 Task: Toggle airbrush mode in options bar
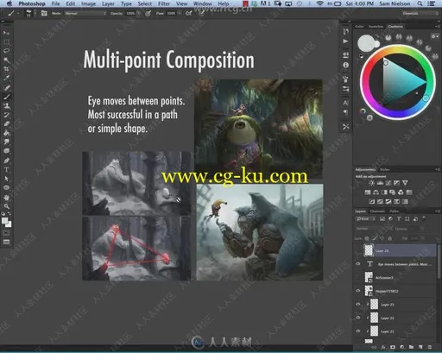189,13
